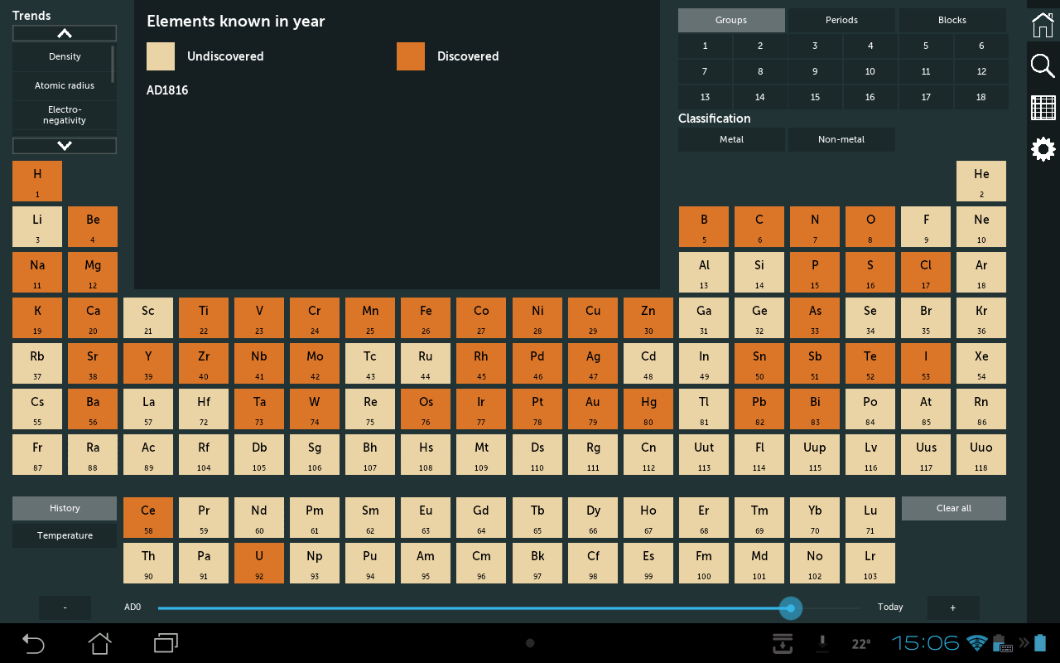This screenshot has height=663, width=1060.
Task: Switch to the Periods tab
Action: (841, 20)
